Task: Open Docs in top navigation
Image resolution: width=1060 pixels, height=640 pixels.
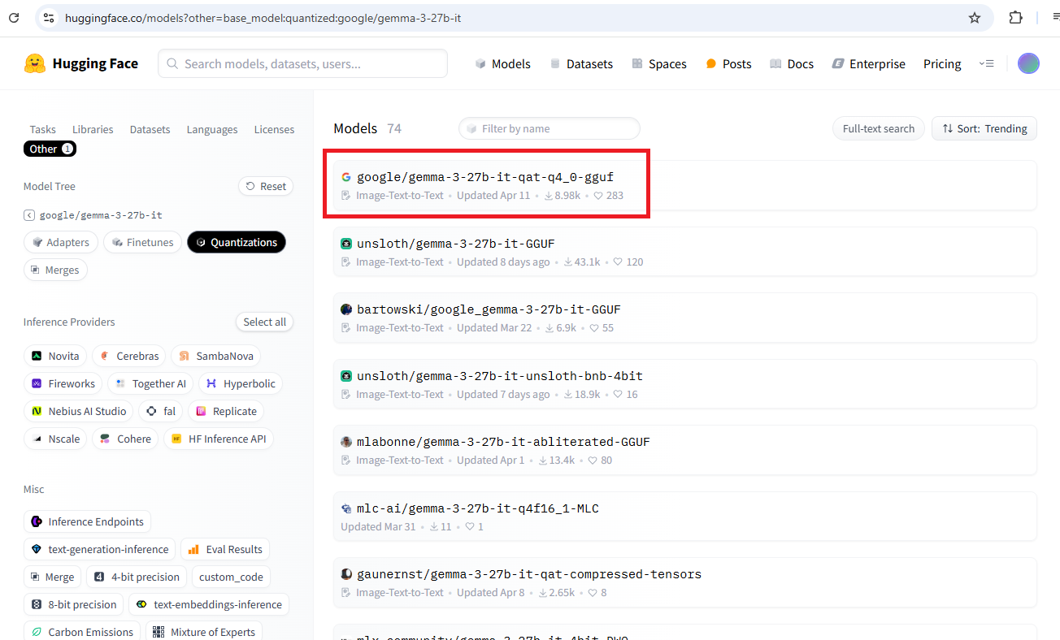Action: tap(792, 63)
